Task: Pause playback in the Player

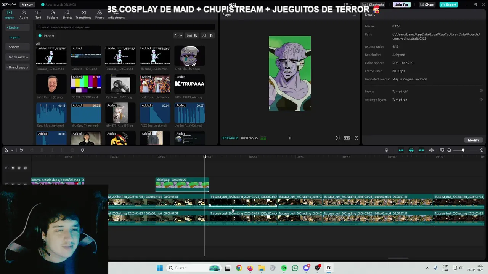Action: point(290,138)
